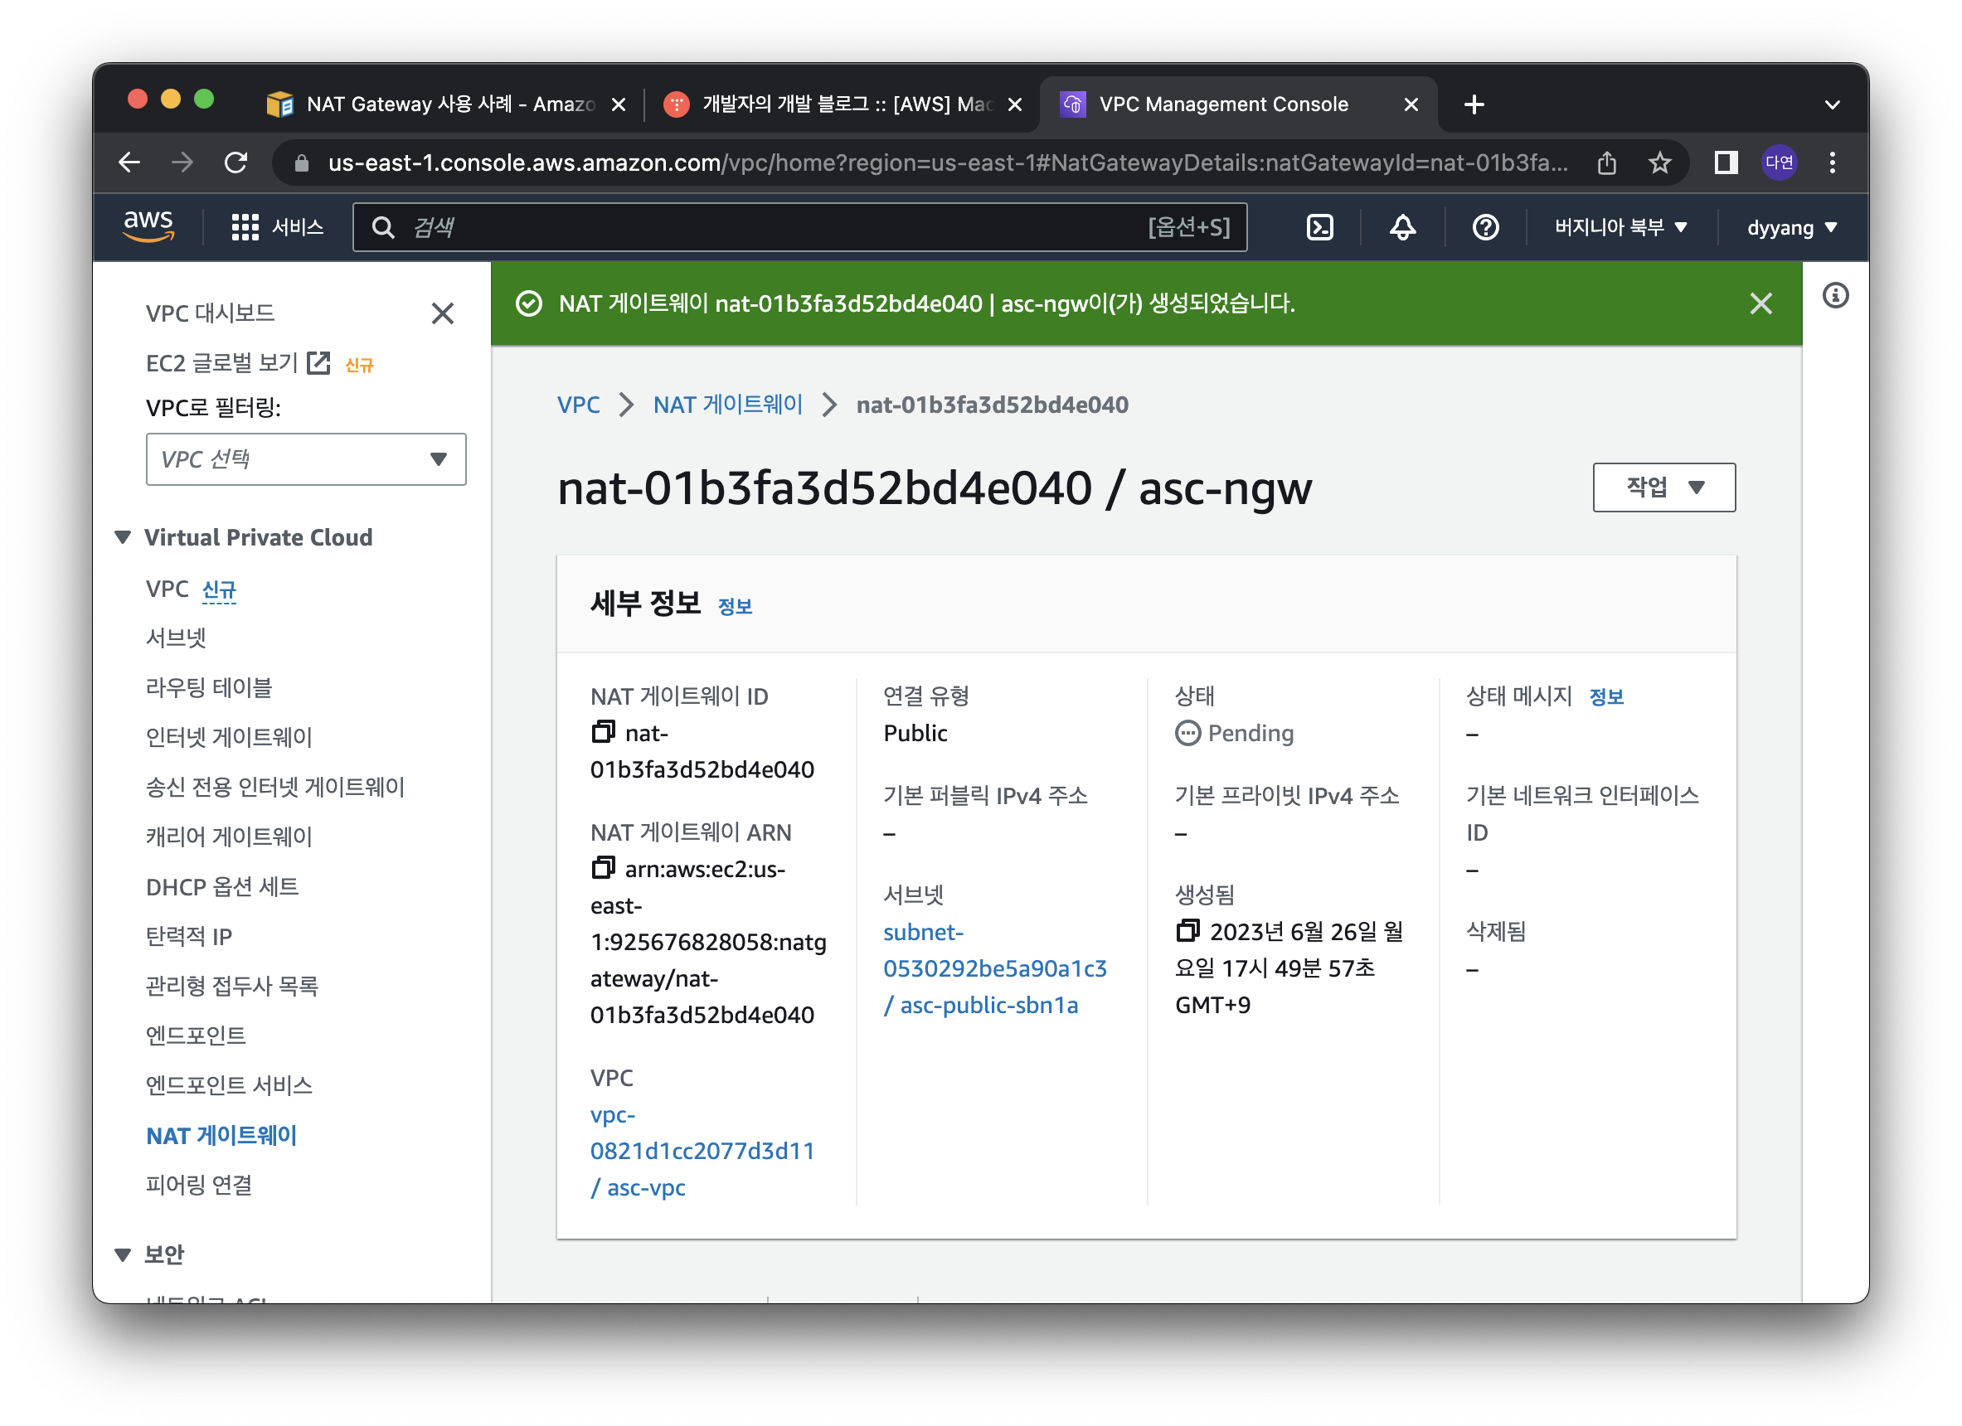Copy the NAT gateway ARN
This screenshot has height=1426, width=1962.
tap(603, 868)
